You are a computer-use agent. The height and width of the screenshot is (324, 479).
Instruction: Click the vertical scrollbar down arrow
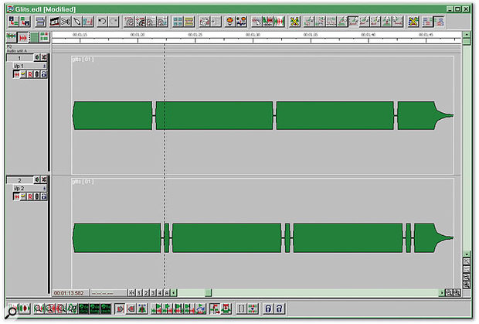pos(467,254)
